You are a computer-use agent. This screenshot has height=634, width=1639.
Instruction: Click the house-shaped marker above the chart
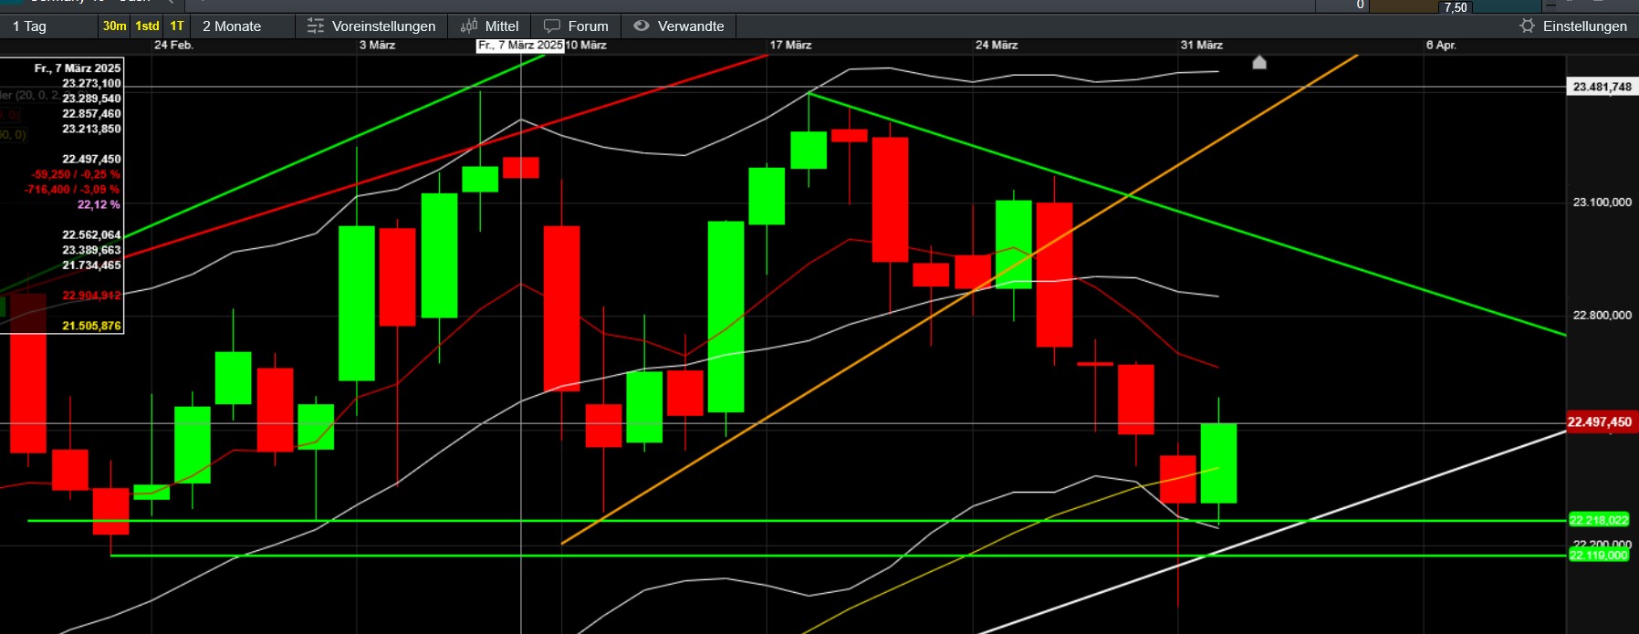tap(1259, 62)
